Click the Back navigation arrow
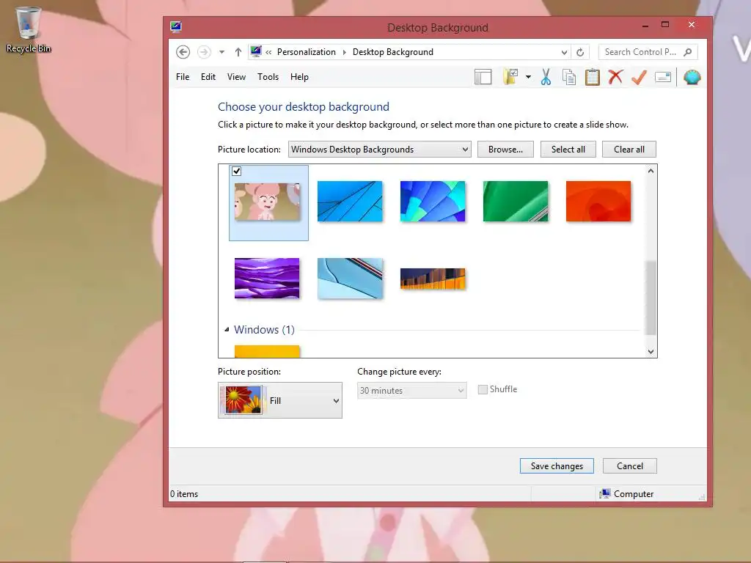This screenshot has height=563, width=751. (183, 52)
